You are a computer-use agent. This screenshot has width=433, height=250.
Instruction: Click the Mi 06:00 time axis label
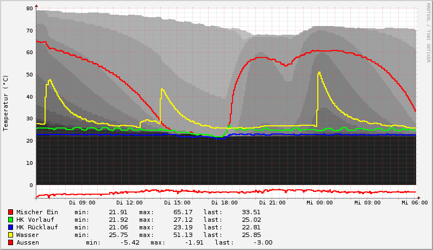(x=414, y=202)
